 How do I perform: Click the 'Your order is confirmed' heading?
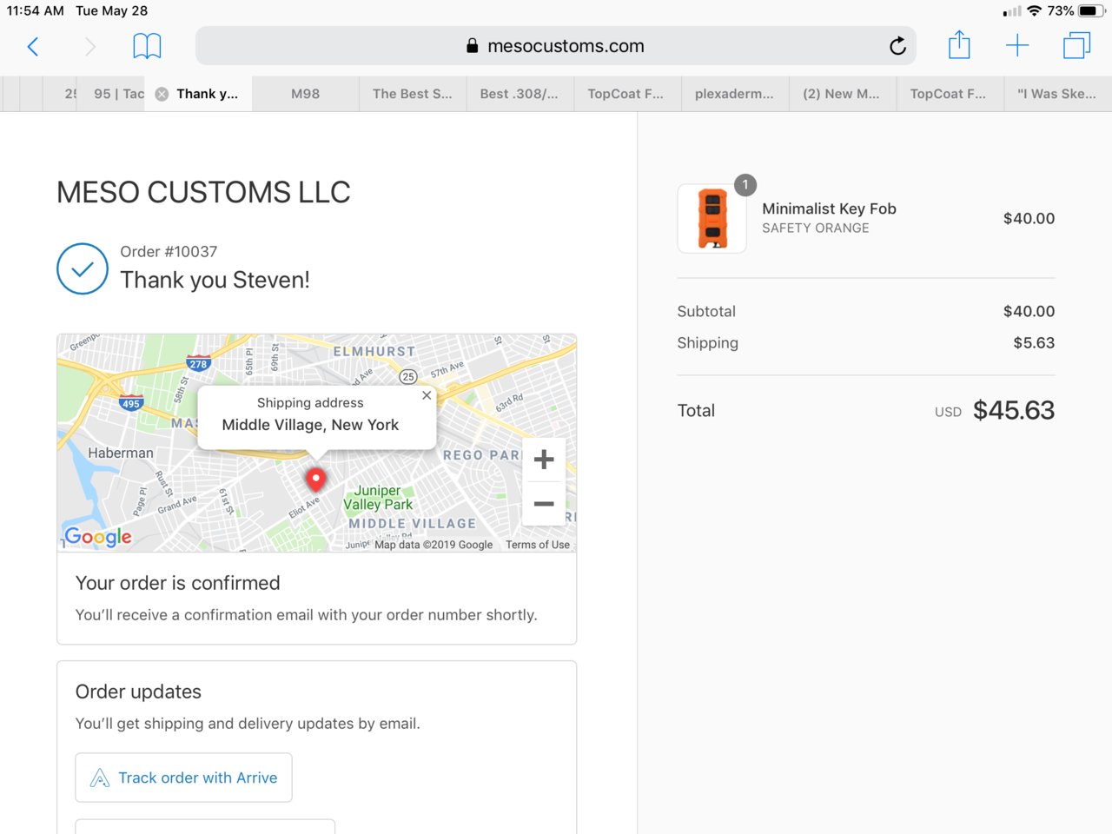(178, 583)
